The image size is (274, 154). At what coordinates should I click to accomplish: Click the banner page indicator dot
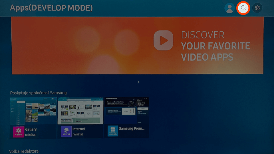(138, 82)
